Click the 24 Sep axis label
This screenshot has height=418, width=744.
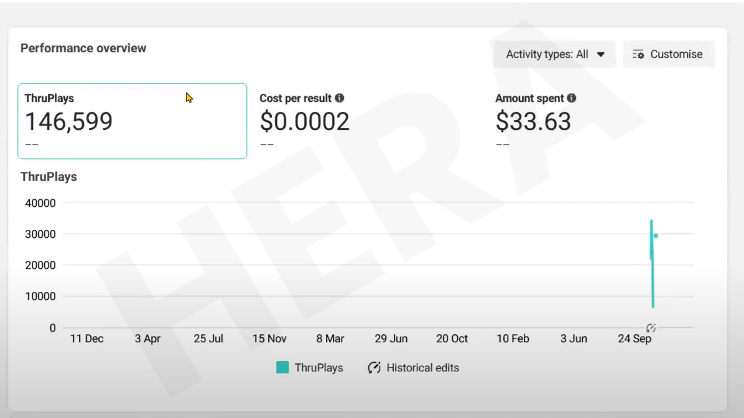[x=635, y=339]
